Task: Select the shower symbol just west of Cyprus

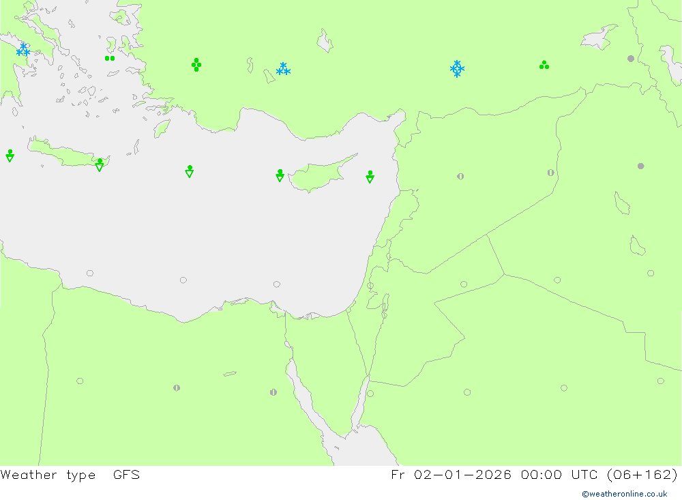Action: pyautogui.click(x=280, y=175)
